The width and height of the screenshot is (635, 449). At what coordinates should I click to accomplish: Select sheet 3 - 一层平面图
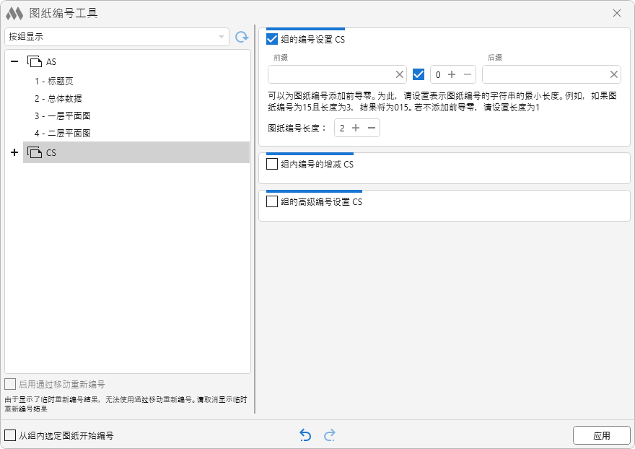[x=62, y=115]
